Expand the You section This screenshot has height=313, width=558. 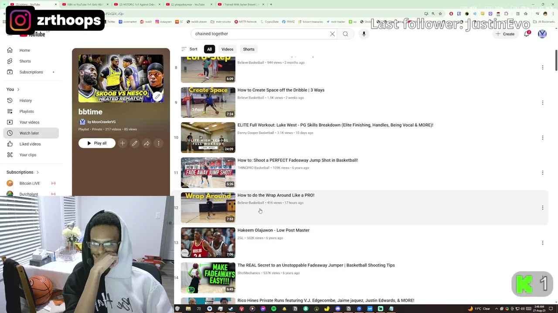click(13, 89)
